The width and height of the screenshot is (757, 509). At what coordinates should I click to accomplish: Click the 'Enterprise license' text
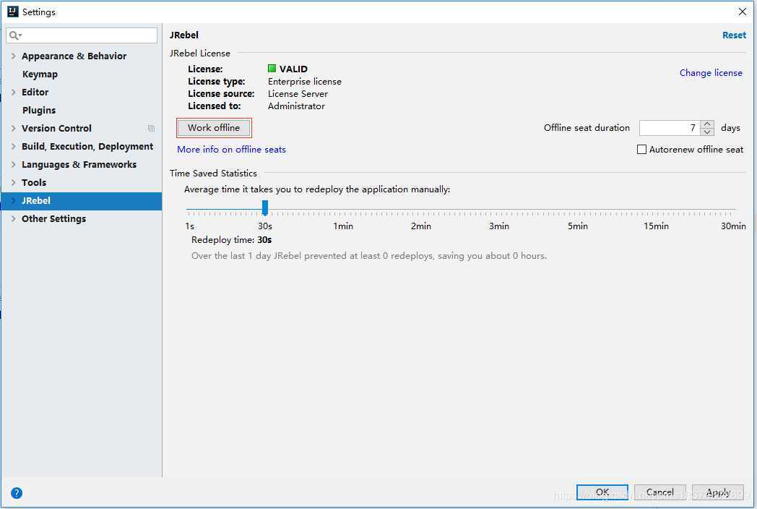coord(305,81)
